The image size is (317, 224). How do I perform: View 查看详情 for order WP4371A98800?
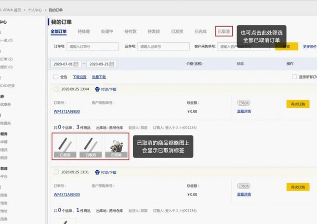click(244, 111)
